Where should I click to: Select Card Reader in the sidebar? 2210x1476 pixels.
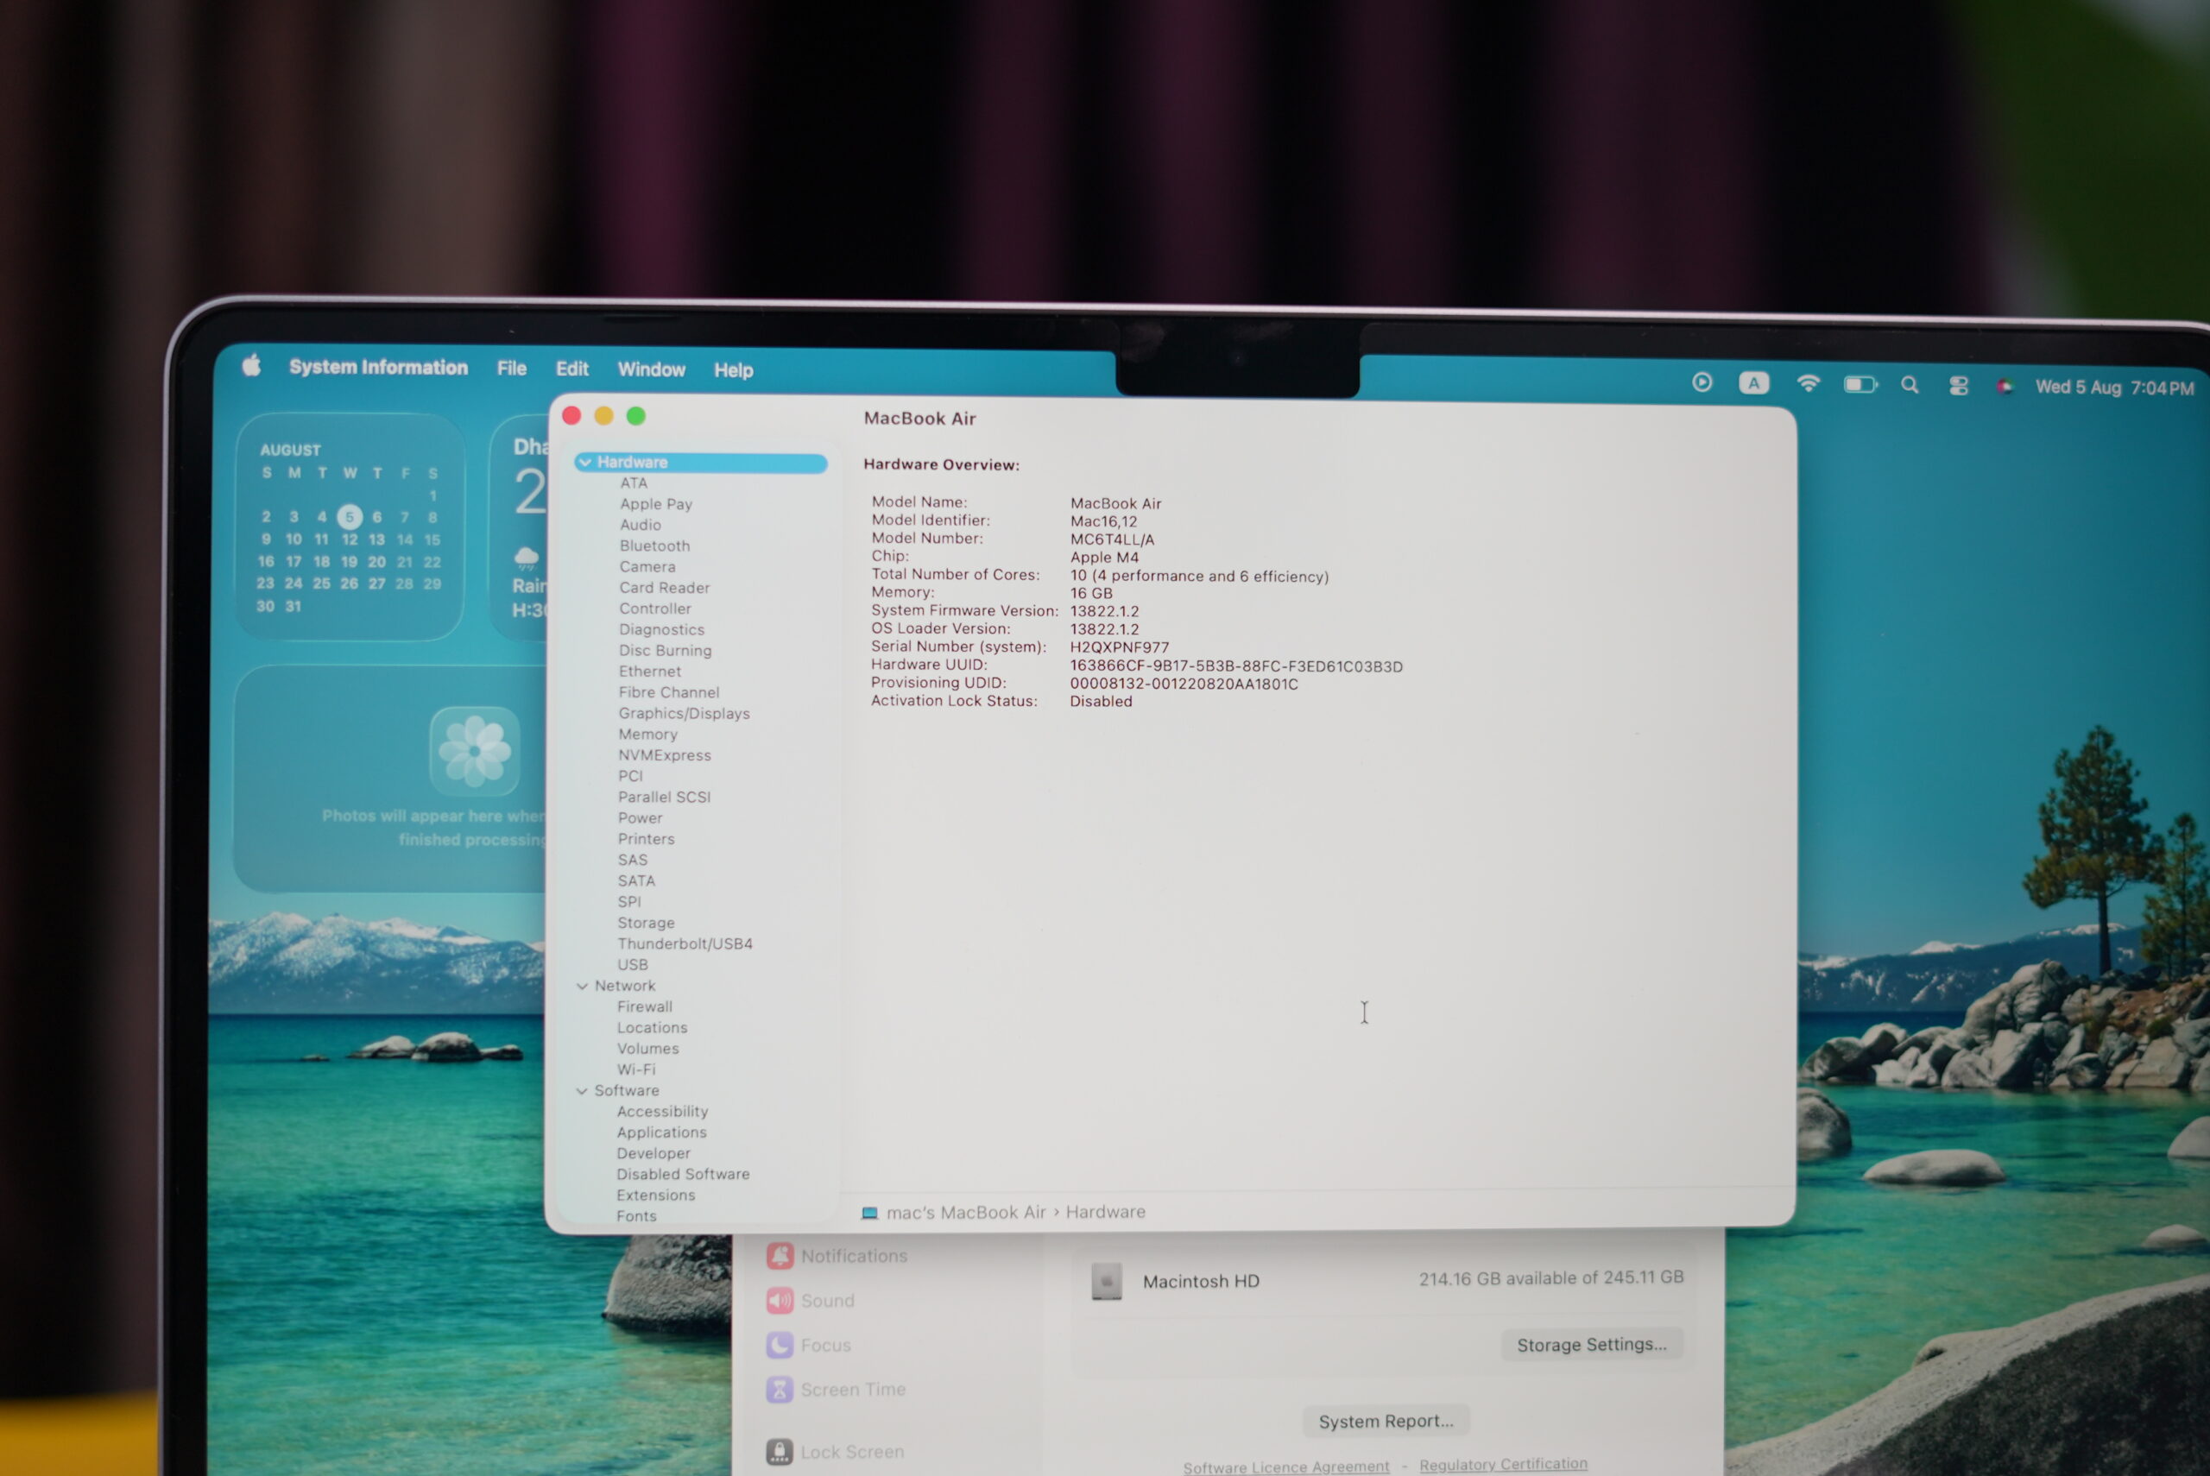pyautogui.click(x=665, y=589)
